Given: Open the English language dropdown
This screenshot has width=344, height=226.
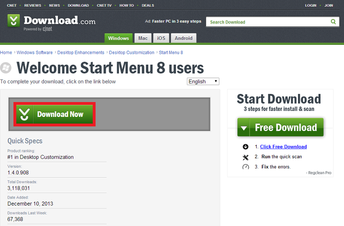Looking at the screenshot, I should 203,82.
